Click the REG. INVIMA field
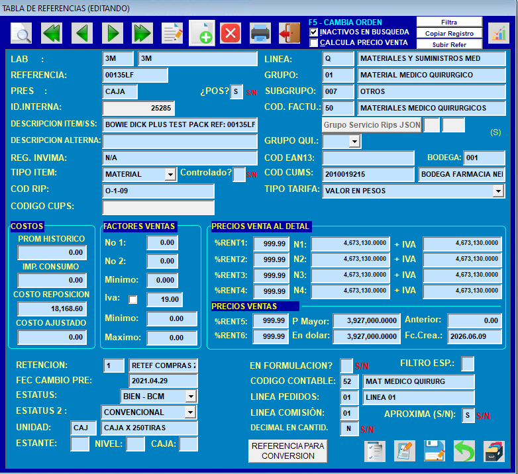The width and height of the screenshot is (518, 474). [x=180, y=158]
